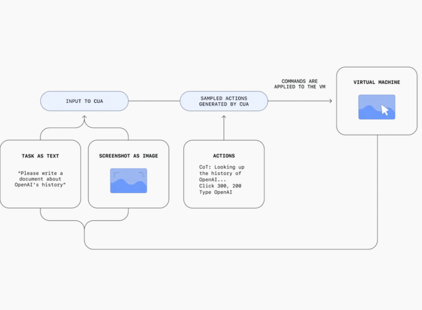Select the SCREENSHOT AS IMAGE heading
The height and width of the screenshot is (310, 422).
tap(129, 156)
